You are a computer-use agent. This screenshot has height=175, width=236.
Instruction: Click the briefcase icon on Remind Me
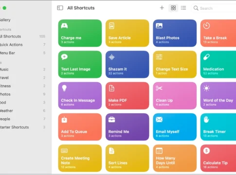tap(111, 120)
